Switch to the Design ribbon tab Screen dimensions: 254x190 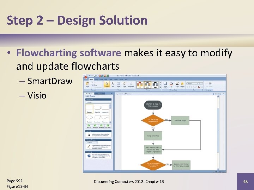coord(96,79)
